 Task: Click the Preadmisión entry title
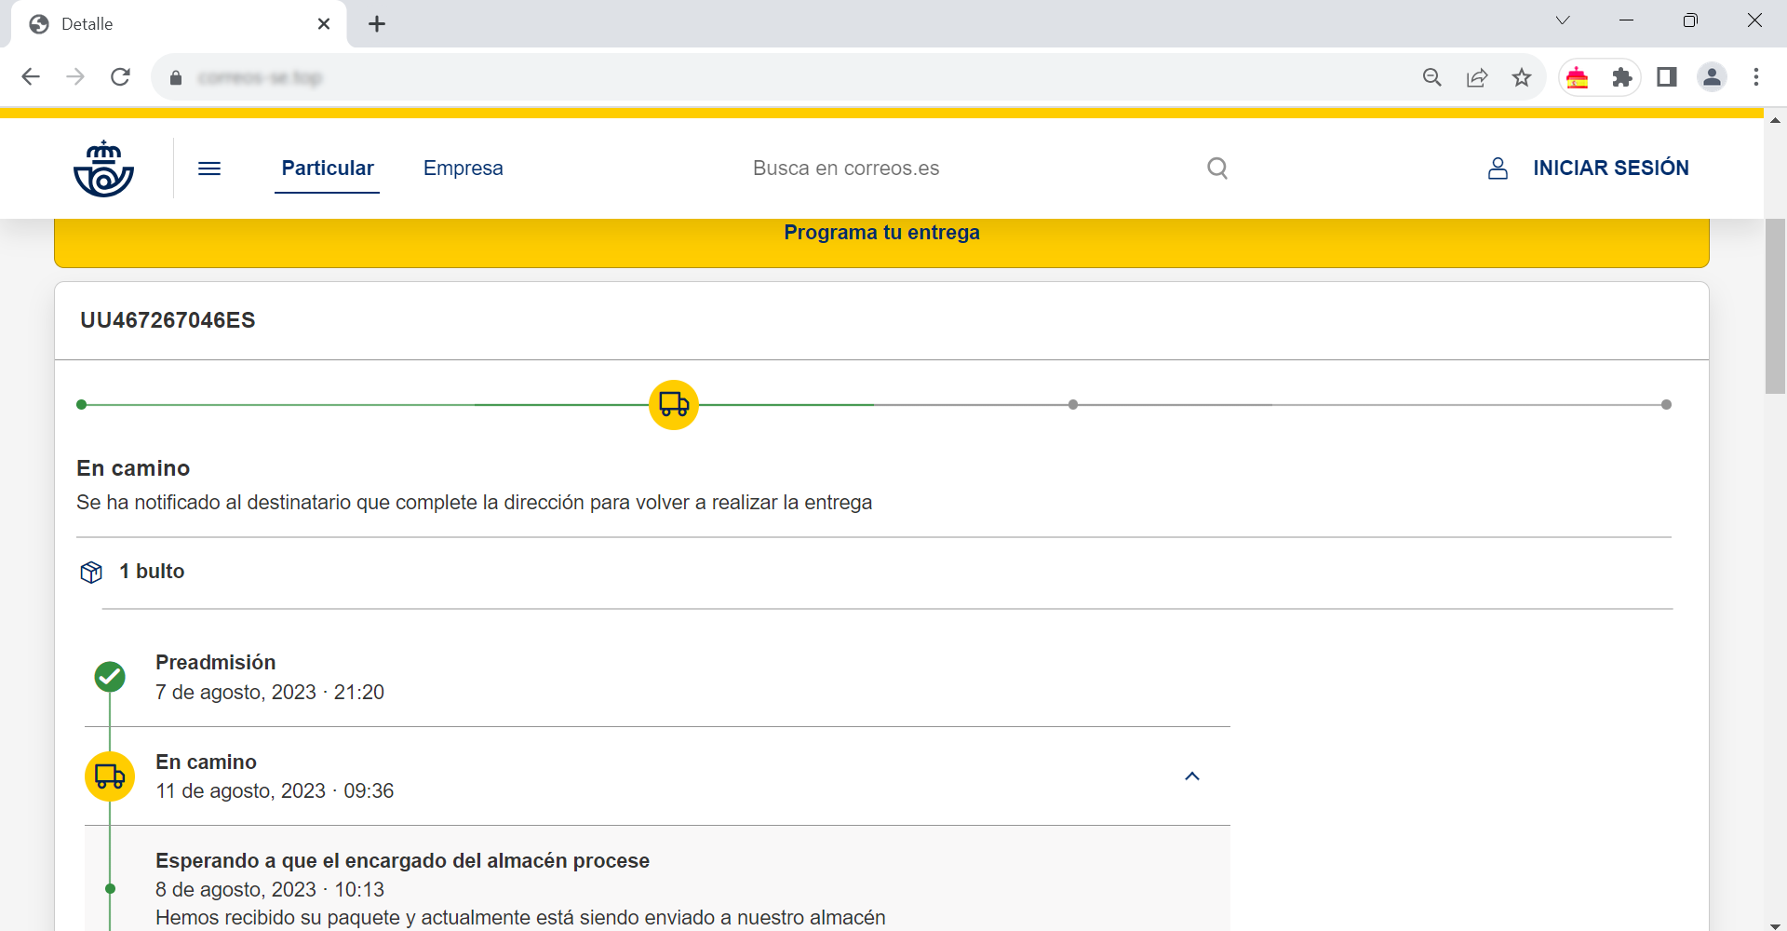point(215,662)
